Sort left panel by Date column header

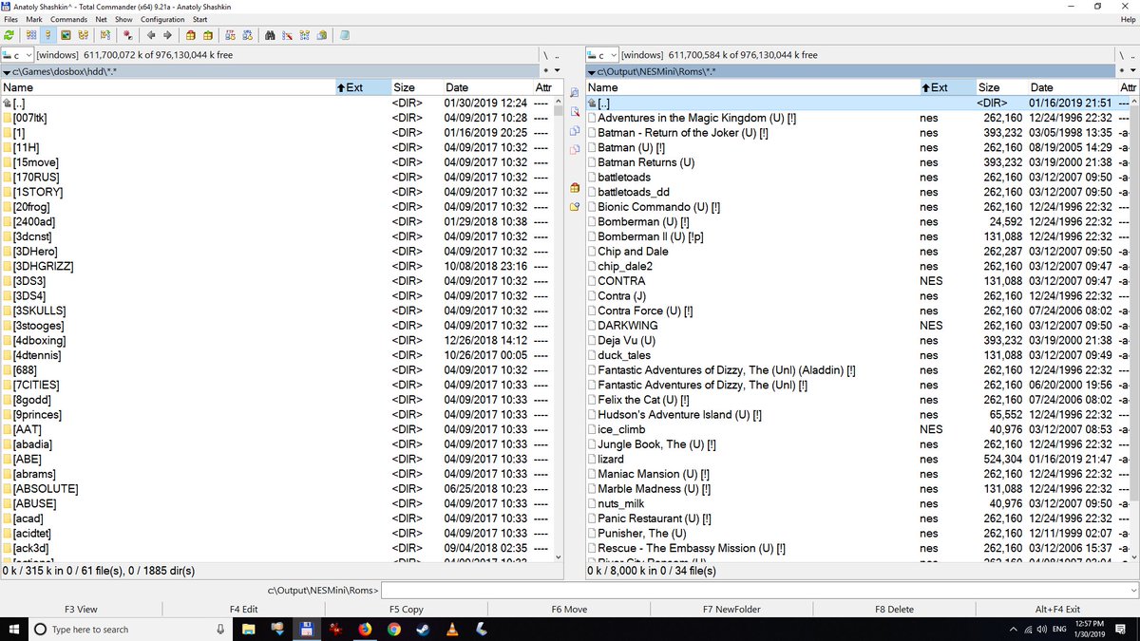(x=487, y=87)
